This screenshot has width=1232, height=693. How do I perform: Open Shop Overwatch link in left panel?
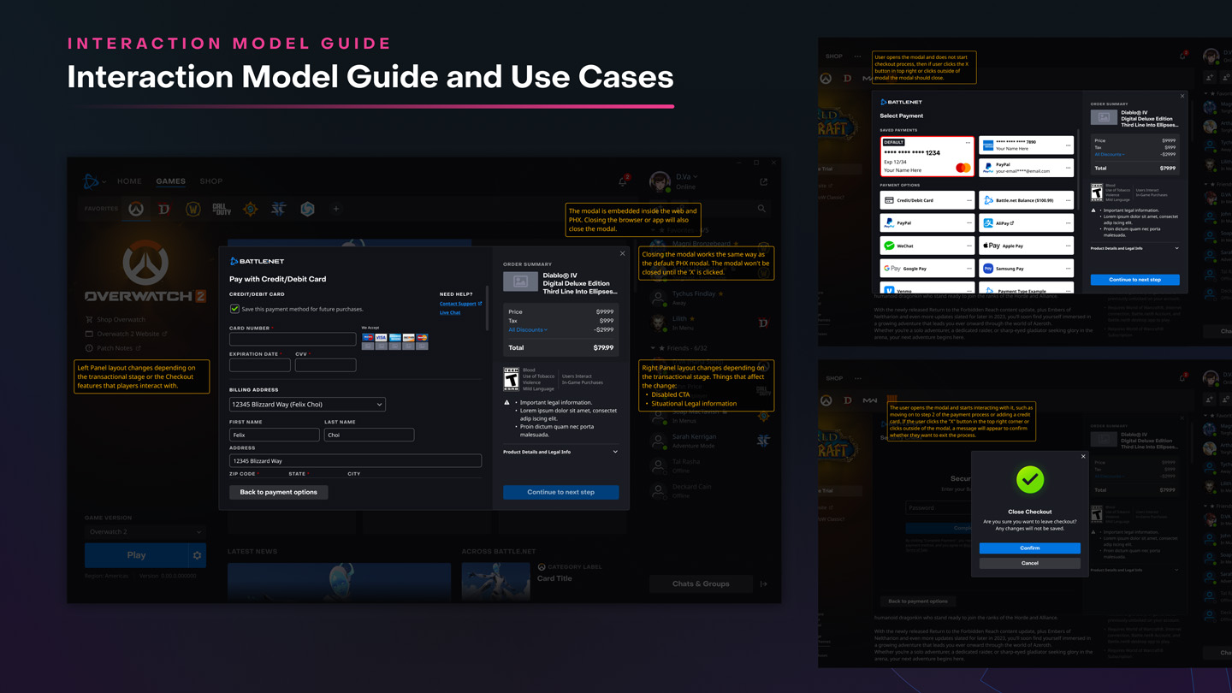(x=115, y=319)
